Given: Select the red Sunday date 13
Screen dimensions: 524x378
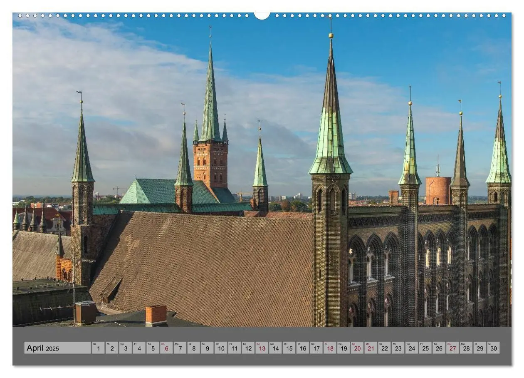Looking at the screenshot, I should tap(262, 348).
